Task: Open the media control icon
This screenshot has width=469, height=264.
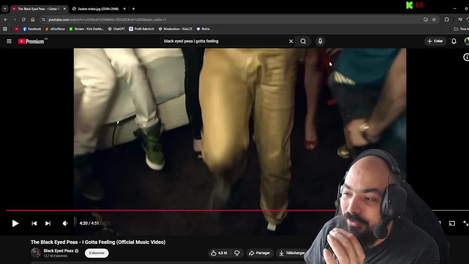Action: (460, 19)
